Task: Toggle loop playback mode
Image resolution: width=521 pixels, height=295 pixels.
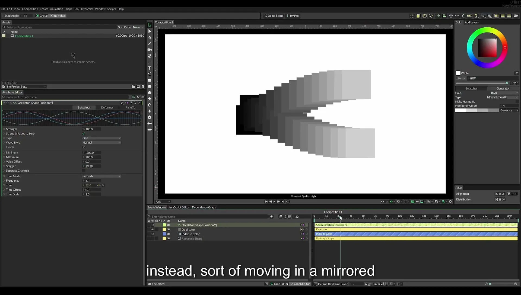Action: click(x=288, y=201)
